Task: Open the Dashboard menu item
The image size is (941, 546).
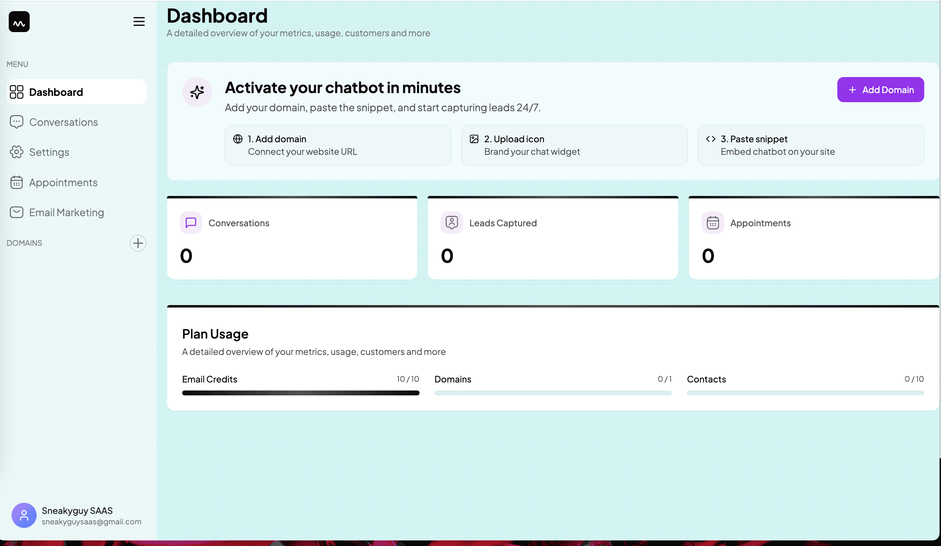Action: (x=76, y=92)
